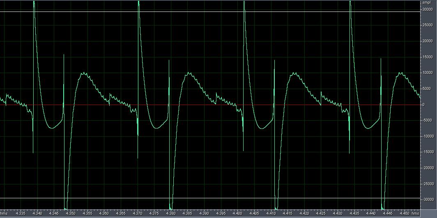Click the -5000 amplitude ruler label
The width and height of the screenshot is (437, 218).
428,121
